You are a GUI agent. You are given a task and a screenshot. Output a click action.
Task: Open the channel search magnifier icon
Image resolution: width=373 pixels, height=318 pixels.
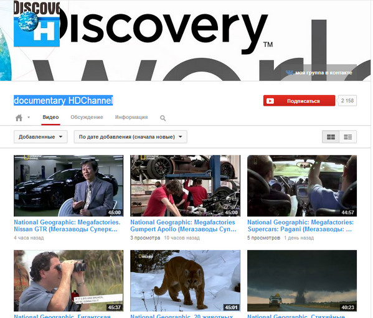163,118
